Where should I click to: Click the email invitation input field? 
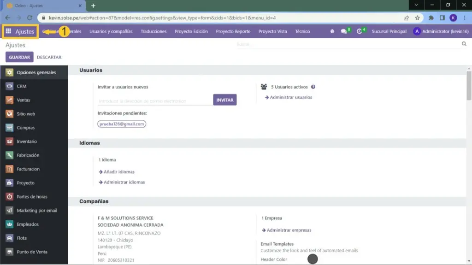click(x=154, y=101)
